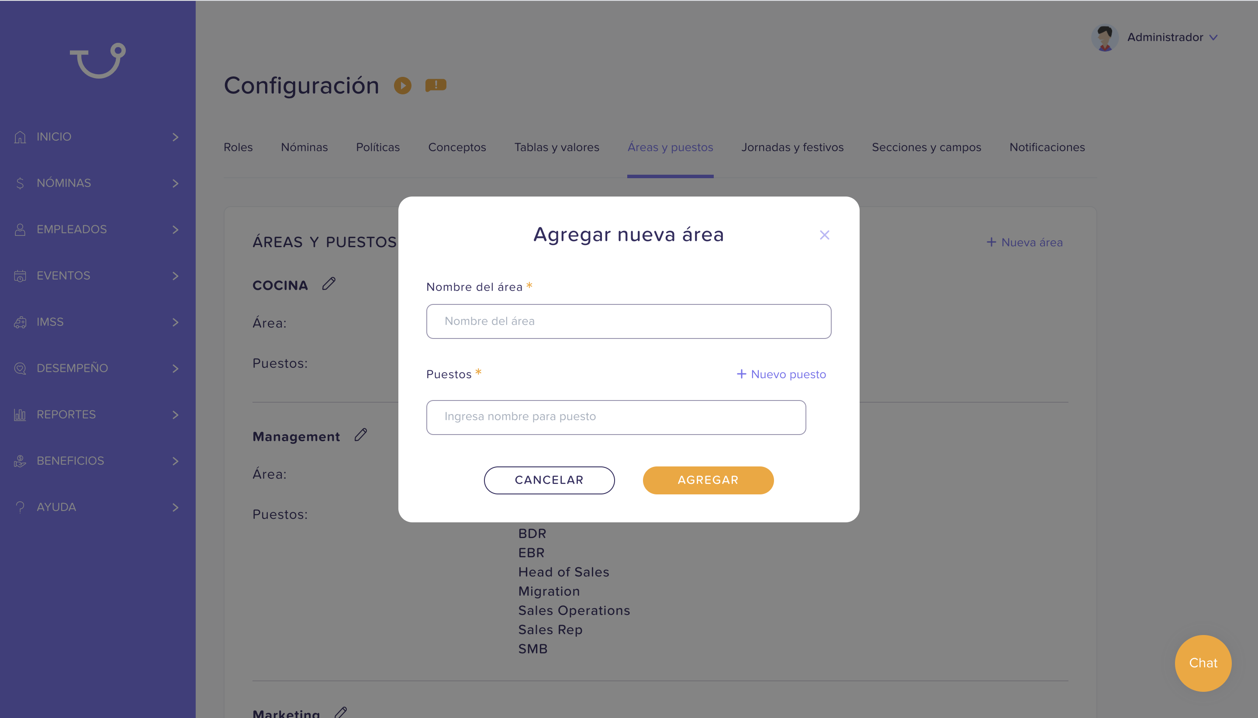Open the Chat bubble

tap(1203, 663)
